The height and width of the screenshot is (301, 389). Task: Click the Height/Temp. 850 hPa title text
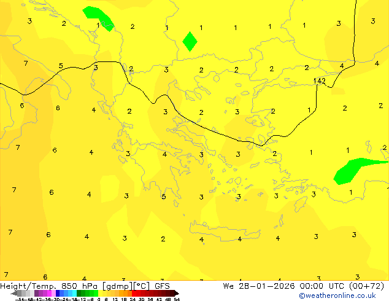click(x=49, y=286)
